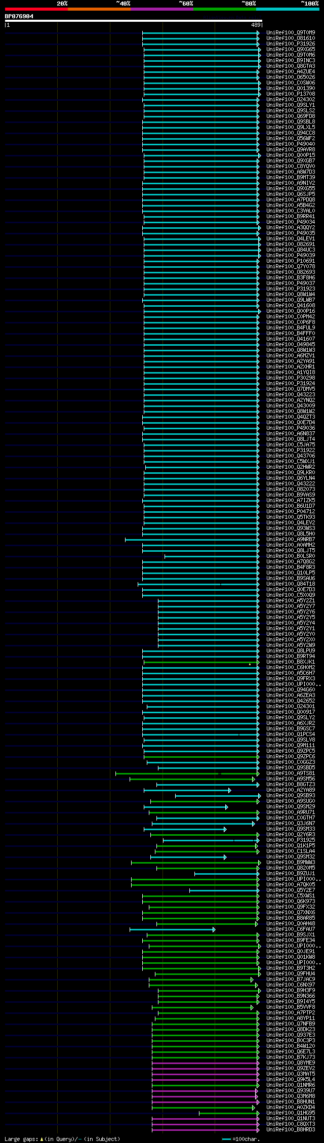324x1143 pixels.
Task: Select hit UniRef100_Q9SLY1
Action: 291,105
